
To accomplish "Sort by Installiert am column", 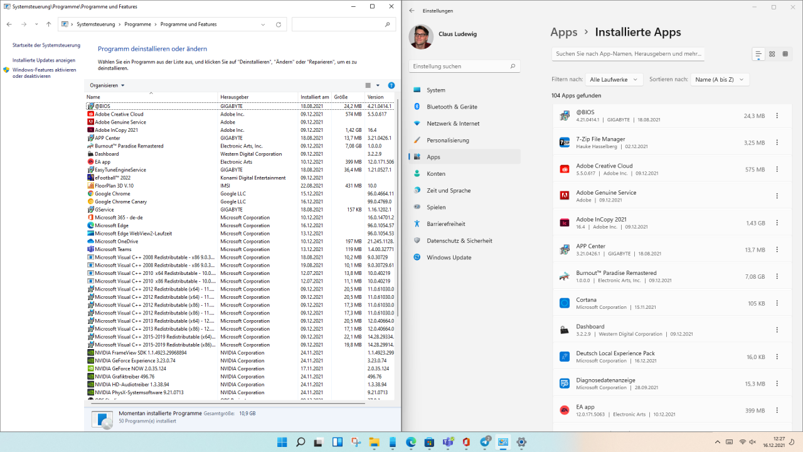I will coord(315,97).
